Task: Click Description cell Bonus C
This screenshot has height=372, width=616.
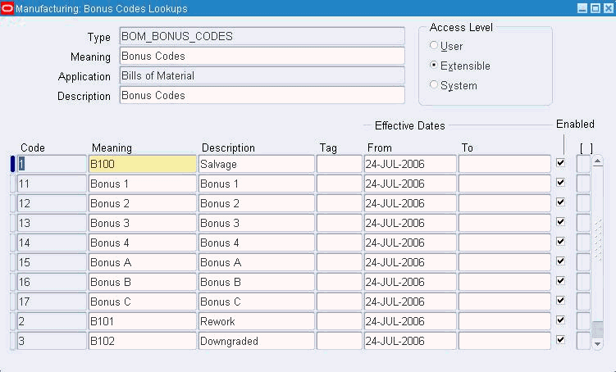Action: [x=257, y=302]
